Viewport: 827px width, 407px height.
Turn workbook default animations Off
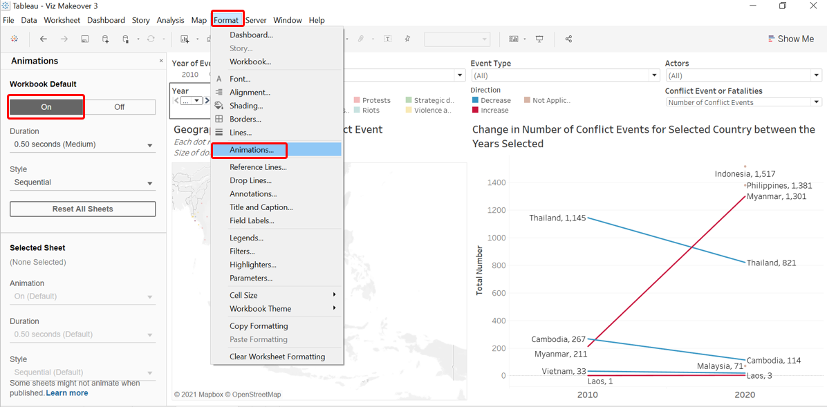pos(119,107)
